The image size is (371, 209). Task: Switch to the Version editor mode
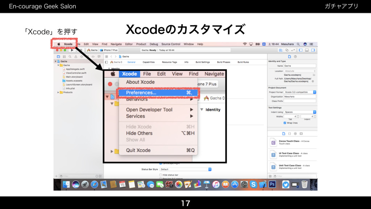293,50
